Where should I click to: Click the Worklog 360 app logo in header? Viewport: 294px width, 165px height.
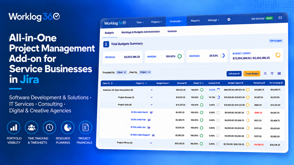[115, 23]
